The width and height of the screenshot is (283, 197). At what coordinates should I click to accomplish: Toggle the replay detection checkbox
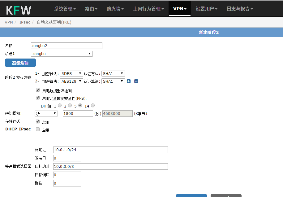tap(38, 90)
